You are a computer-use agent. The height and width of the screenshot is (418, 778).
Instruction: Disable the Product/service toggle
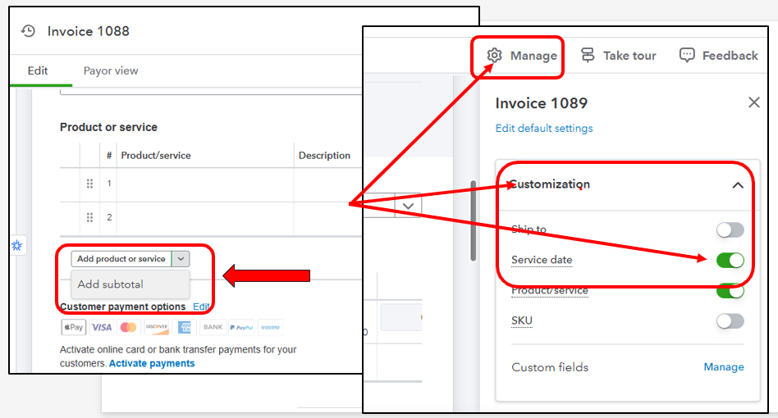(730, 290)
